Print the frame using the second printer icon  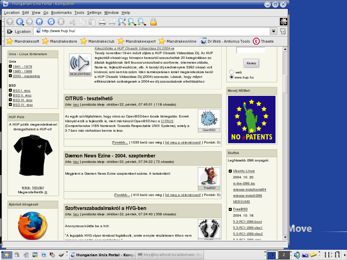point(112,22)
